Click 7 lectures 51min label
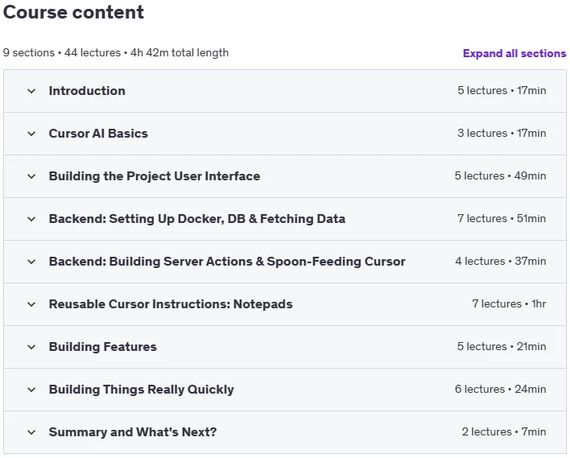 click(502, 218)
